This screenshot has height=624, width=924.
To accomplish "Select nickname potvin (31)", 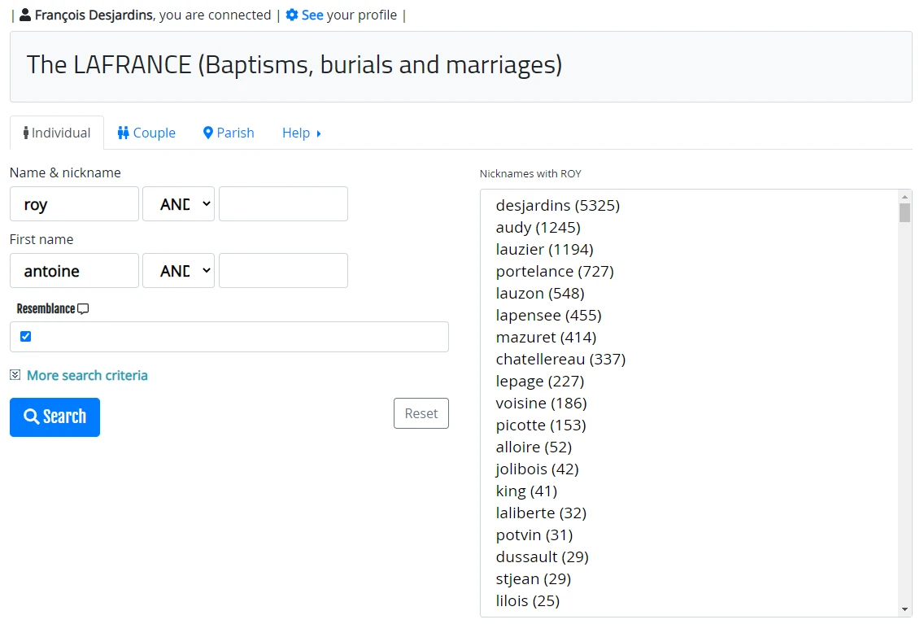I will point(534,535).
